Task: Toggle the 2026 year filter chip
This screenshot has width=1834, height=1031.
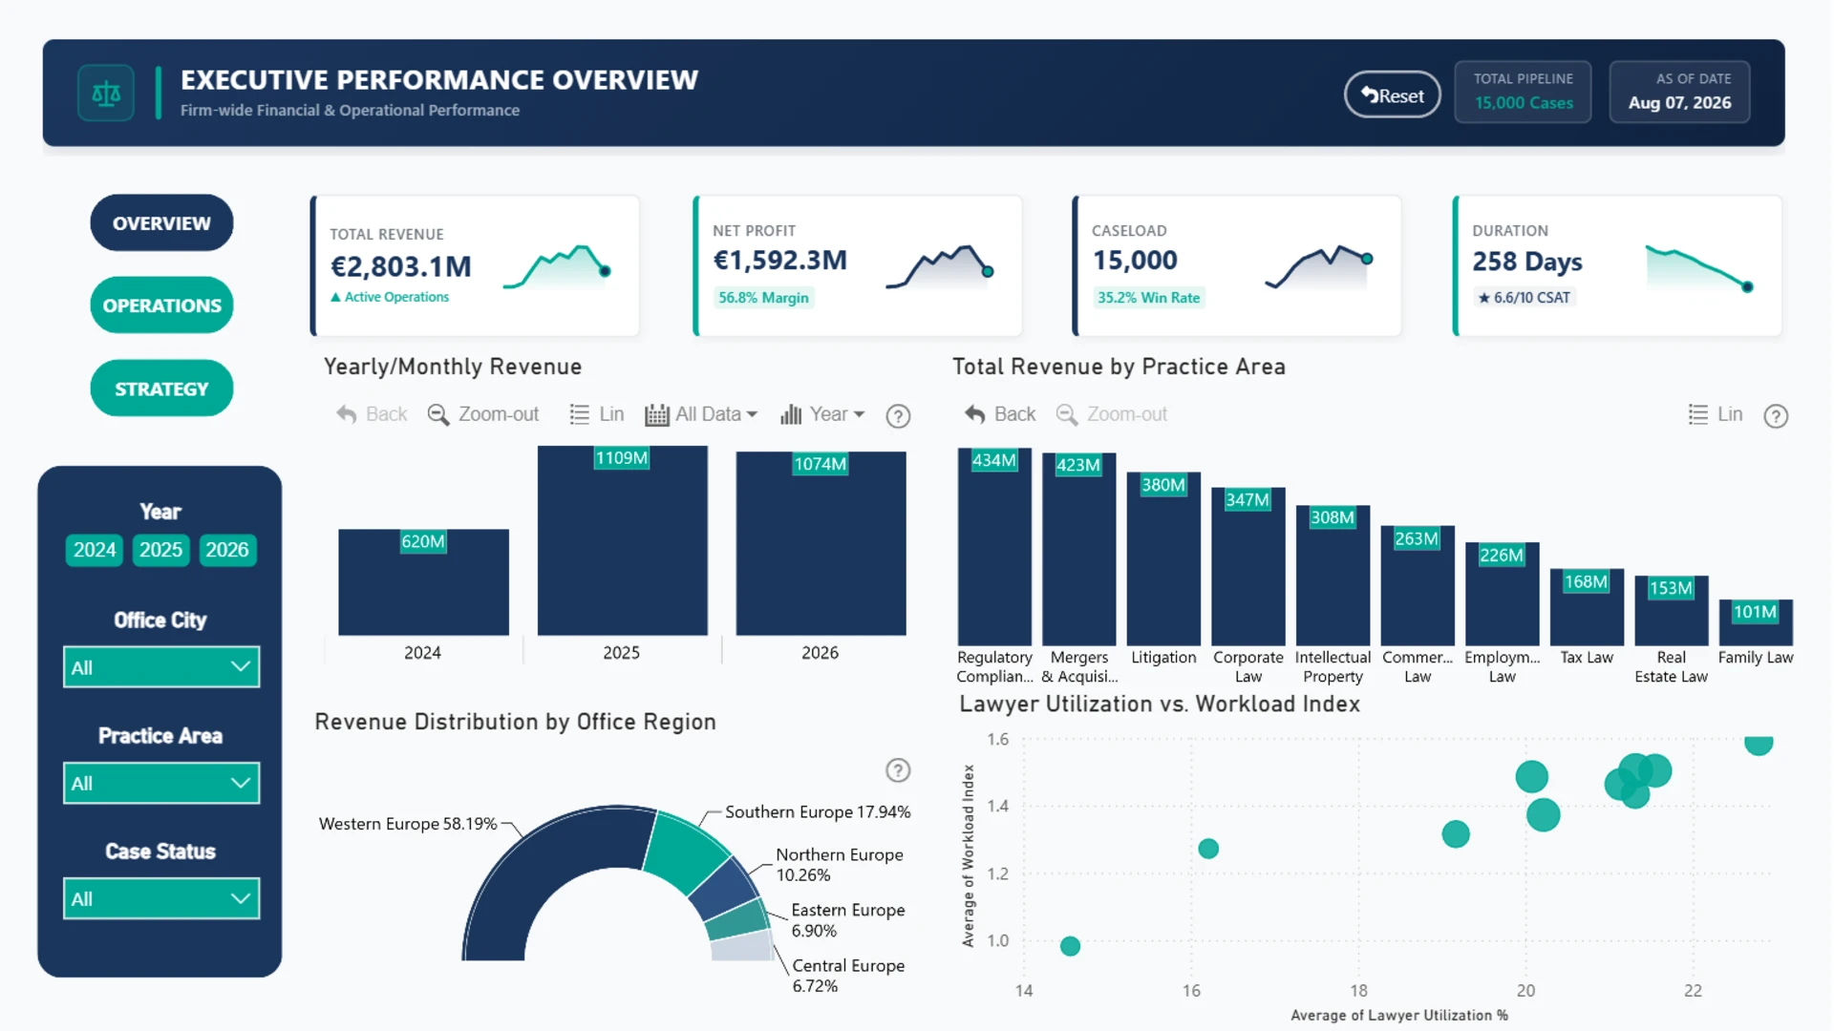Action: 227,550
